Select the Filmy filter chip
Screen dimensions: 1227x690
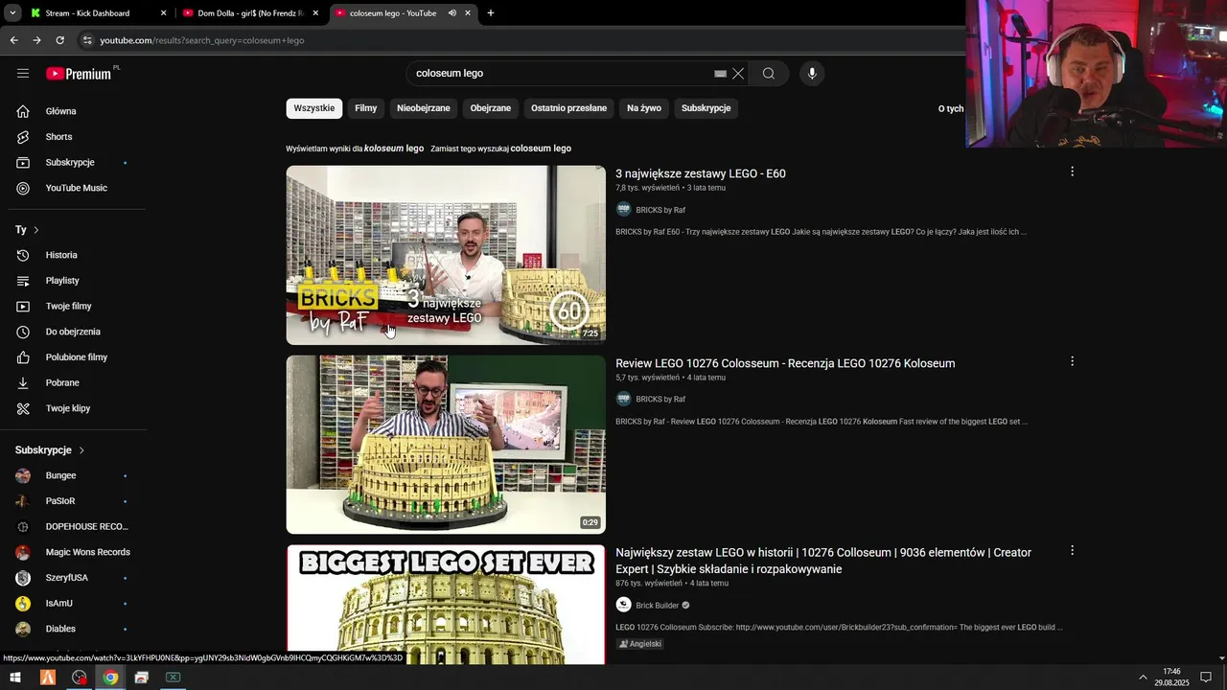[366, 108]
